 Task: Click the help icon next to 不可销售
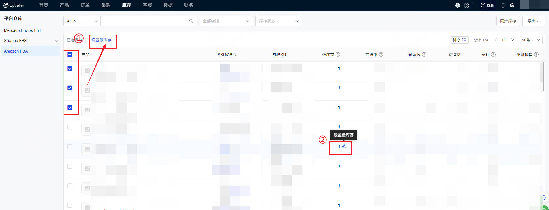[x=536, y=54]
